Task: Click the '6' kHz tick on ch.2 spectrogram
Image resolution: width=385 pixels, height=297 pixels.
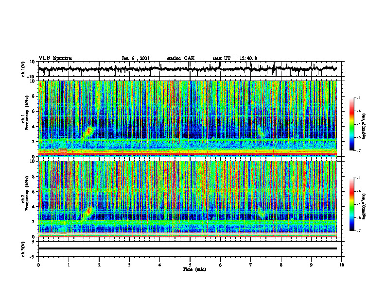Action: point(34,192)
